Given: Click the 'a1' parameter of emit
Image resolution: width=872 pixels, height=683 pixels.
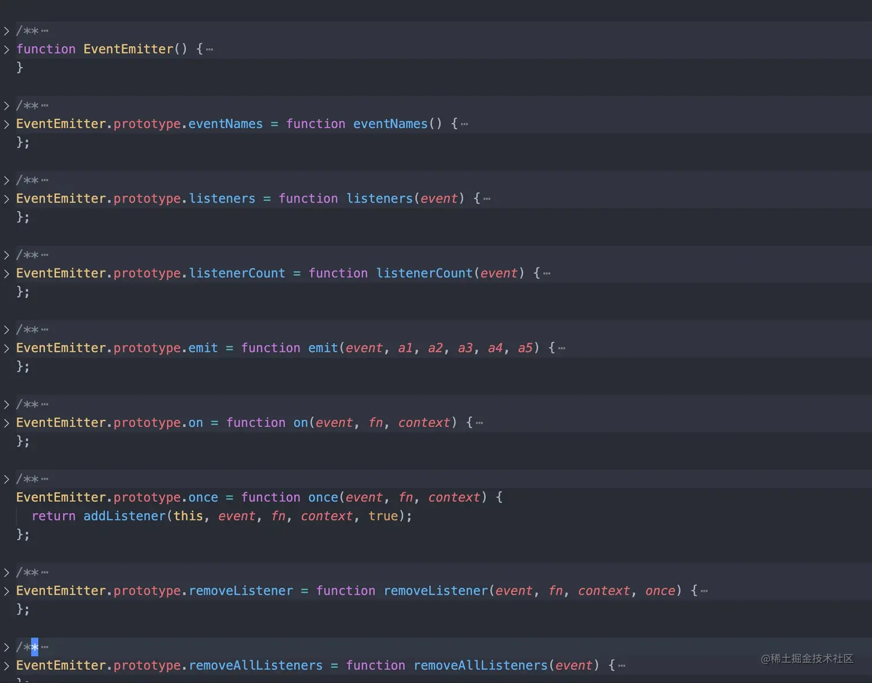Looking at the screenshot, I should [x=406, y=348].
